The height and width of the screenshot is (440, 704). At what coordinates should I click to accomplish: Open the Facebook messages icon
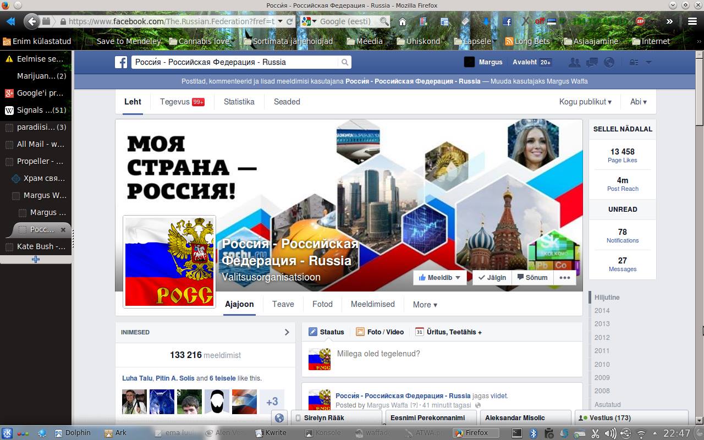click(592, 62)
